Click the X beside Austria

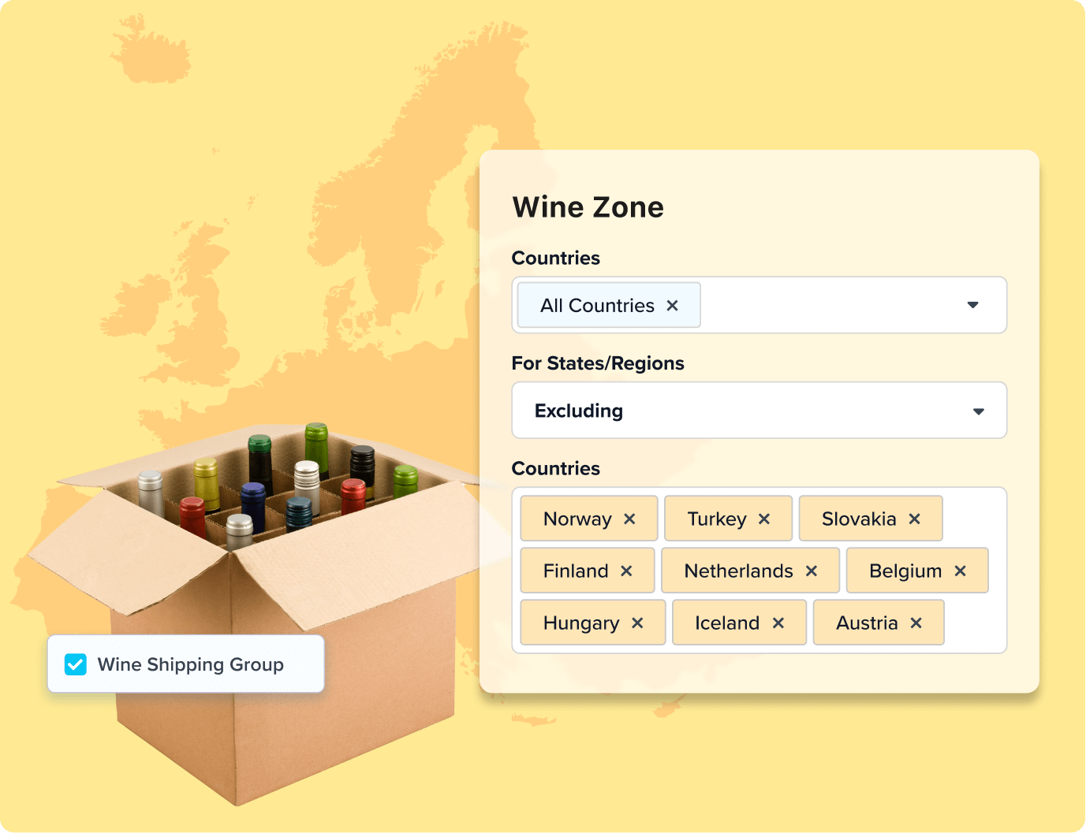pyautogui.click(x=916, y=623)
